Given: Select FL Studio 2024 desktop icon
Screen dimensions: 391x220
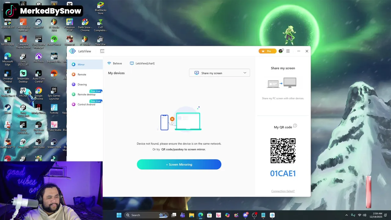Looking at the screenshot, I should tap(54, 25).
